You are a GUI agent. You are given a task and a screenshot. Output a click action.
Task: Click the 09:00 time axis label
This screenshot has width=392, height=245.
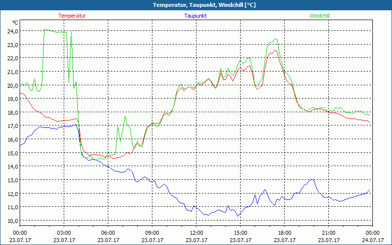click(x=152, y=233)
